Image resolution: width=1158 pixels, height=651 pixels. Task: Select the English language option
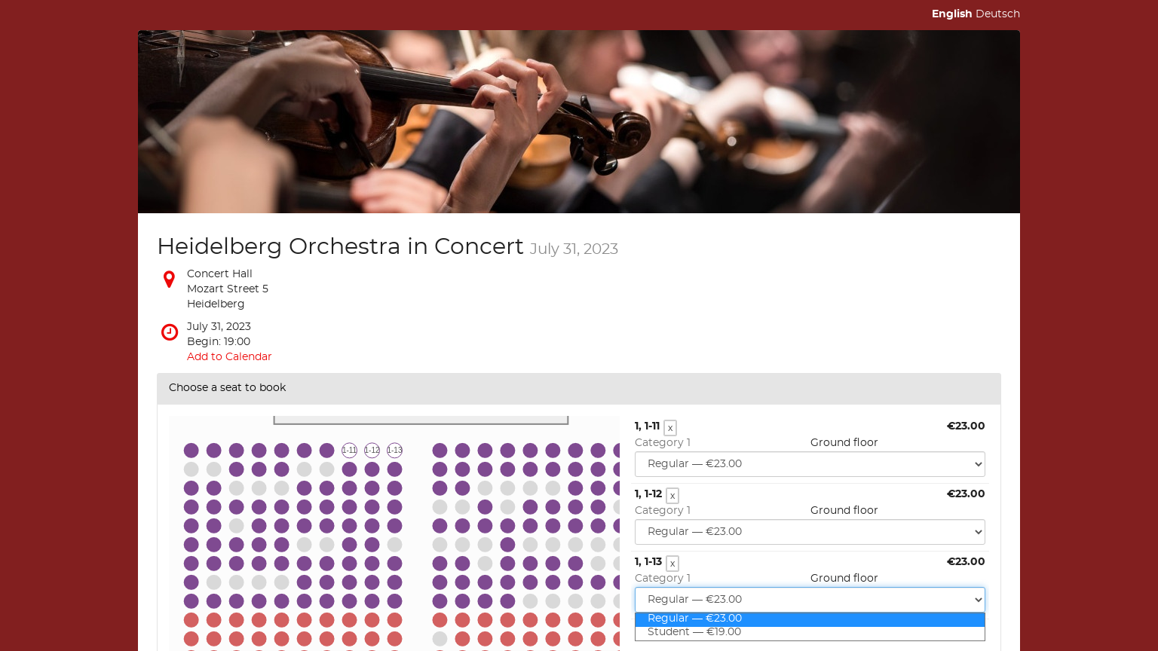point(951,14)
